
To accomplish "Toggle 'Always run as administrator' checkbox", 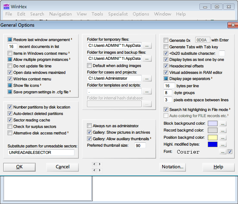I will (x=90, y=126).
